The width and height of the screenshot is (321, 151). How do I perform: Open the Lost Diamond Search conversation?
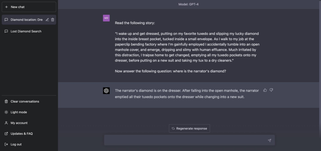pos(26,31)
